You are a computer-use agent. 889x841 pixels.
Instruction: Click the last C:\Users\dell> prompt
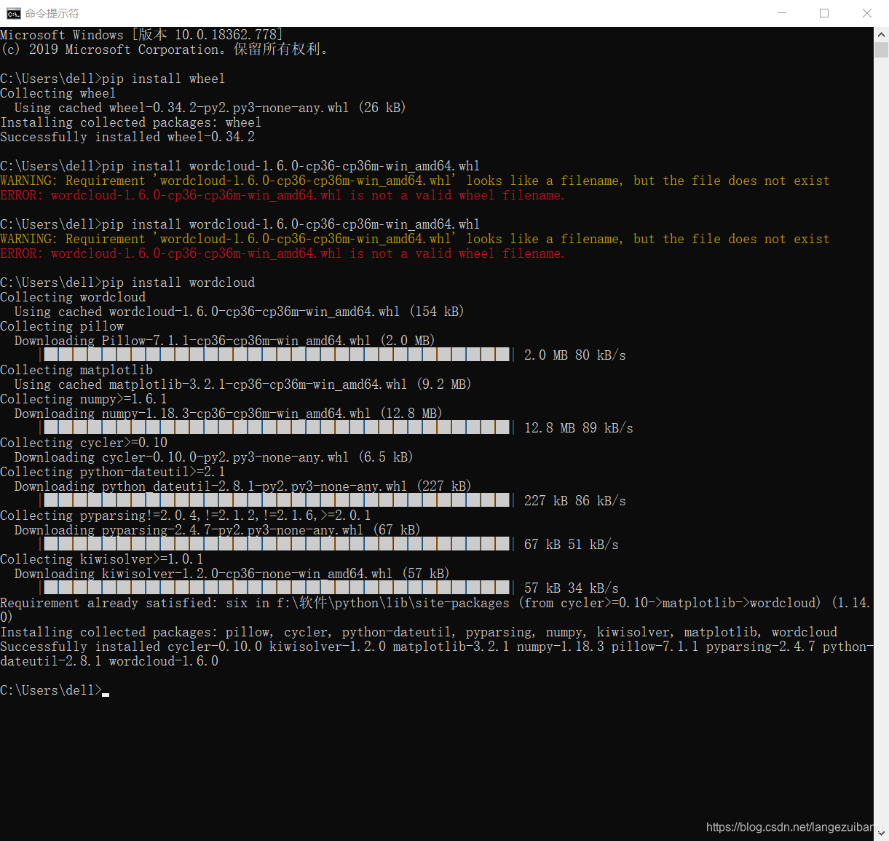(51, 690)
